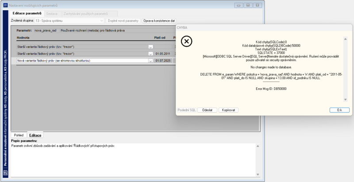This screenshot has height=182, width=354.
Task: Click the Platí od column header
Action: pyautogui.click(x=160, y=38)
